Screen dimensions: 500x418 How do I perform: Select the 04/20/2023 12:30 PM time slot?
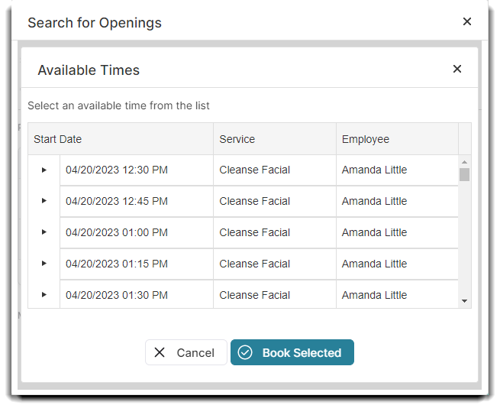tap(117, 170)
